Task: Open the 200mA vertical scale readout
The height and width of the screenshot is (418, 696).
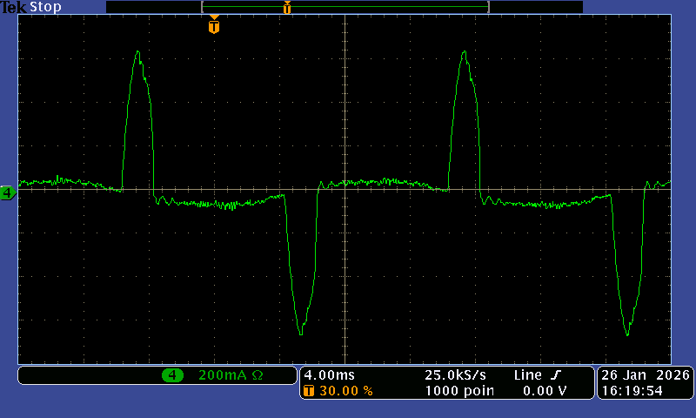Action: (223, 375)
